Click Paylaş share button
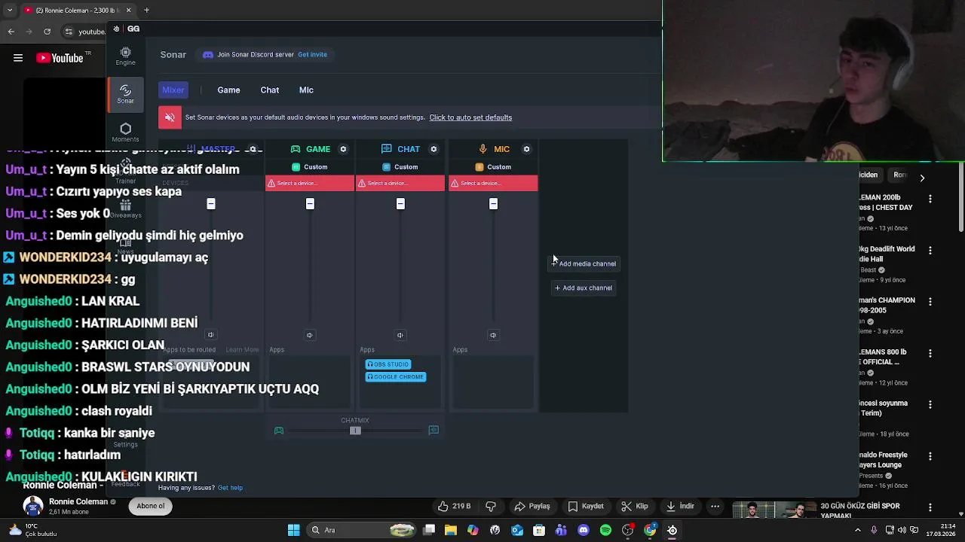Viewport: 965px width, 542px height. point(532,507)
